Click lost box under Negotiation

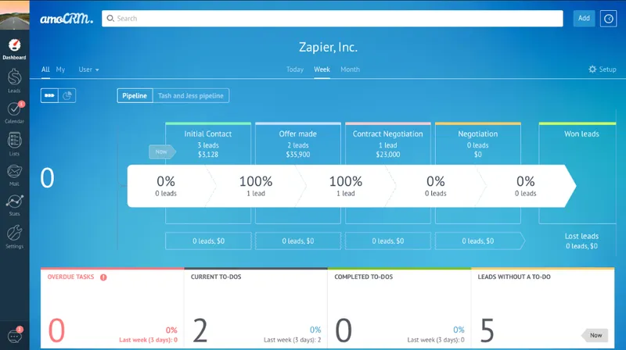tap(478, 241)
